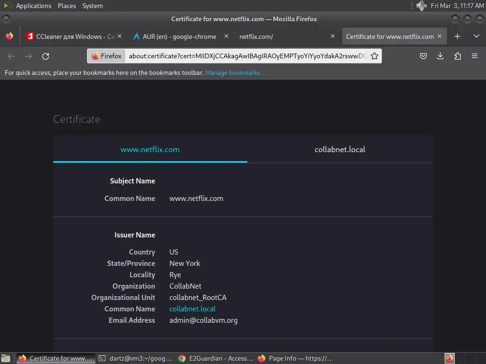Click the CollabNet organization value
The height and width of the screenshot is (364, 486).
point(186,286)
